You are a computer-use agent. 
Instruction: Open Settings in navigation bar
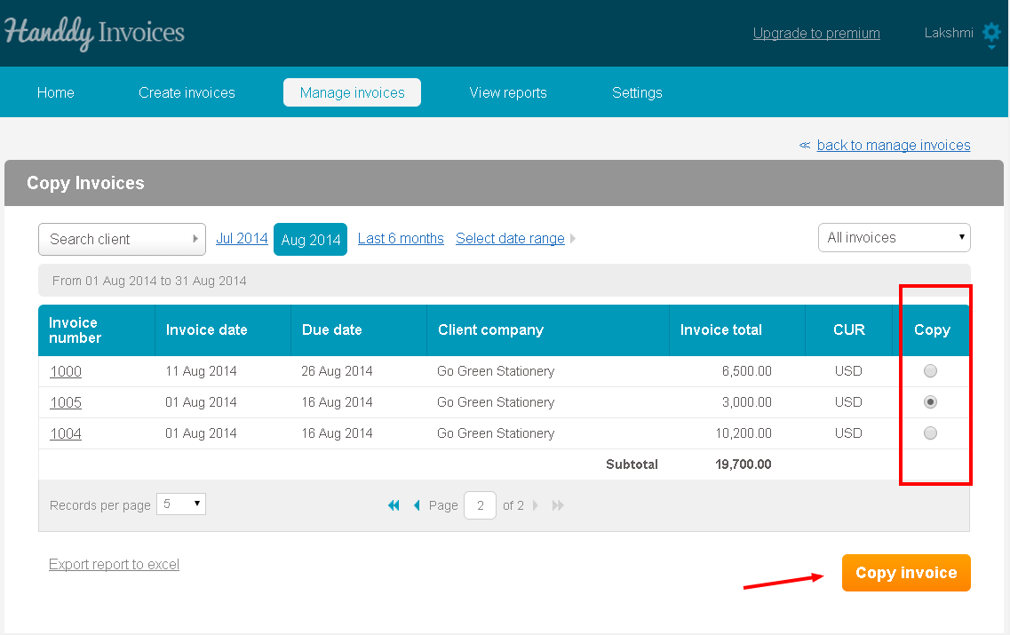[x=637, y=92]
